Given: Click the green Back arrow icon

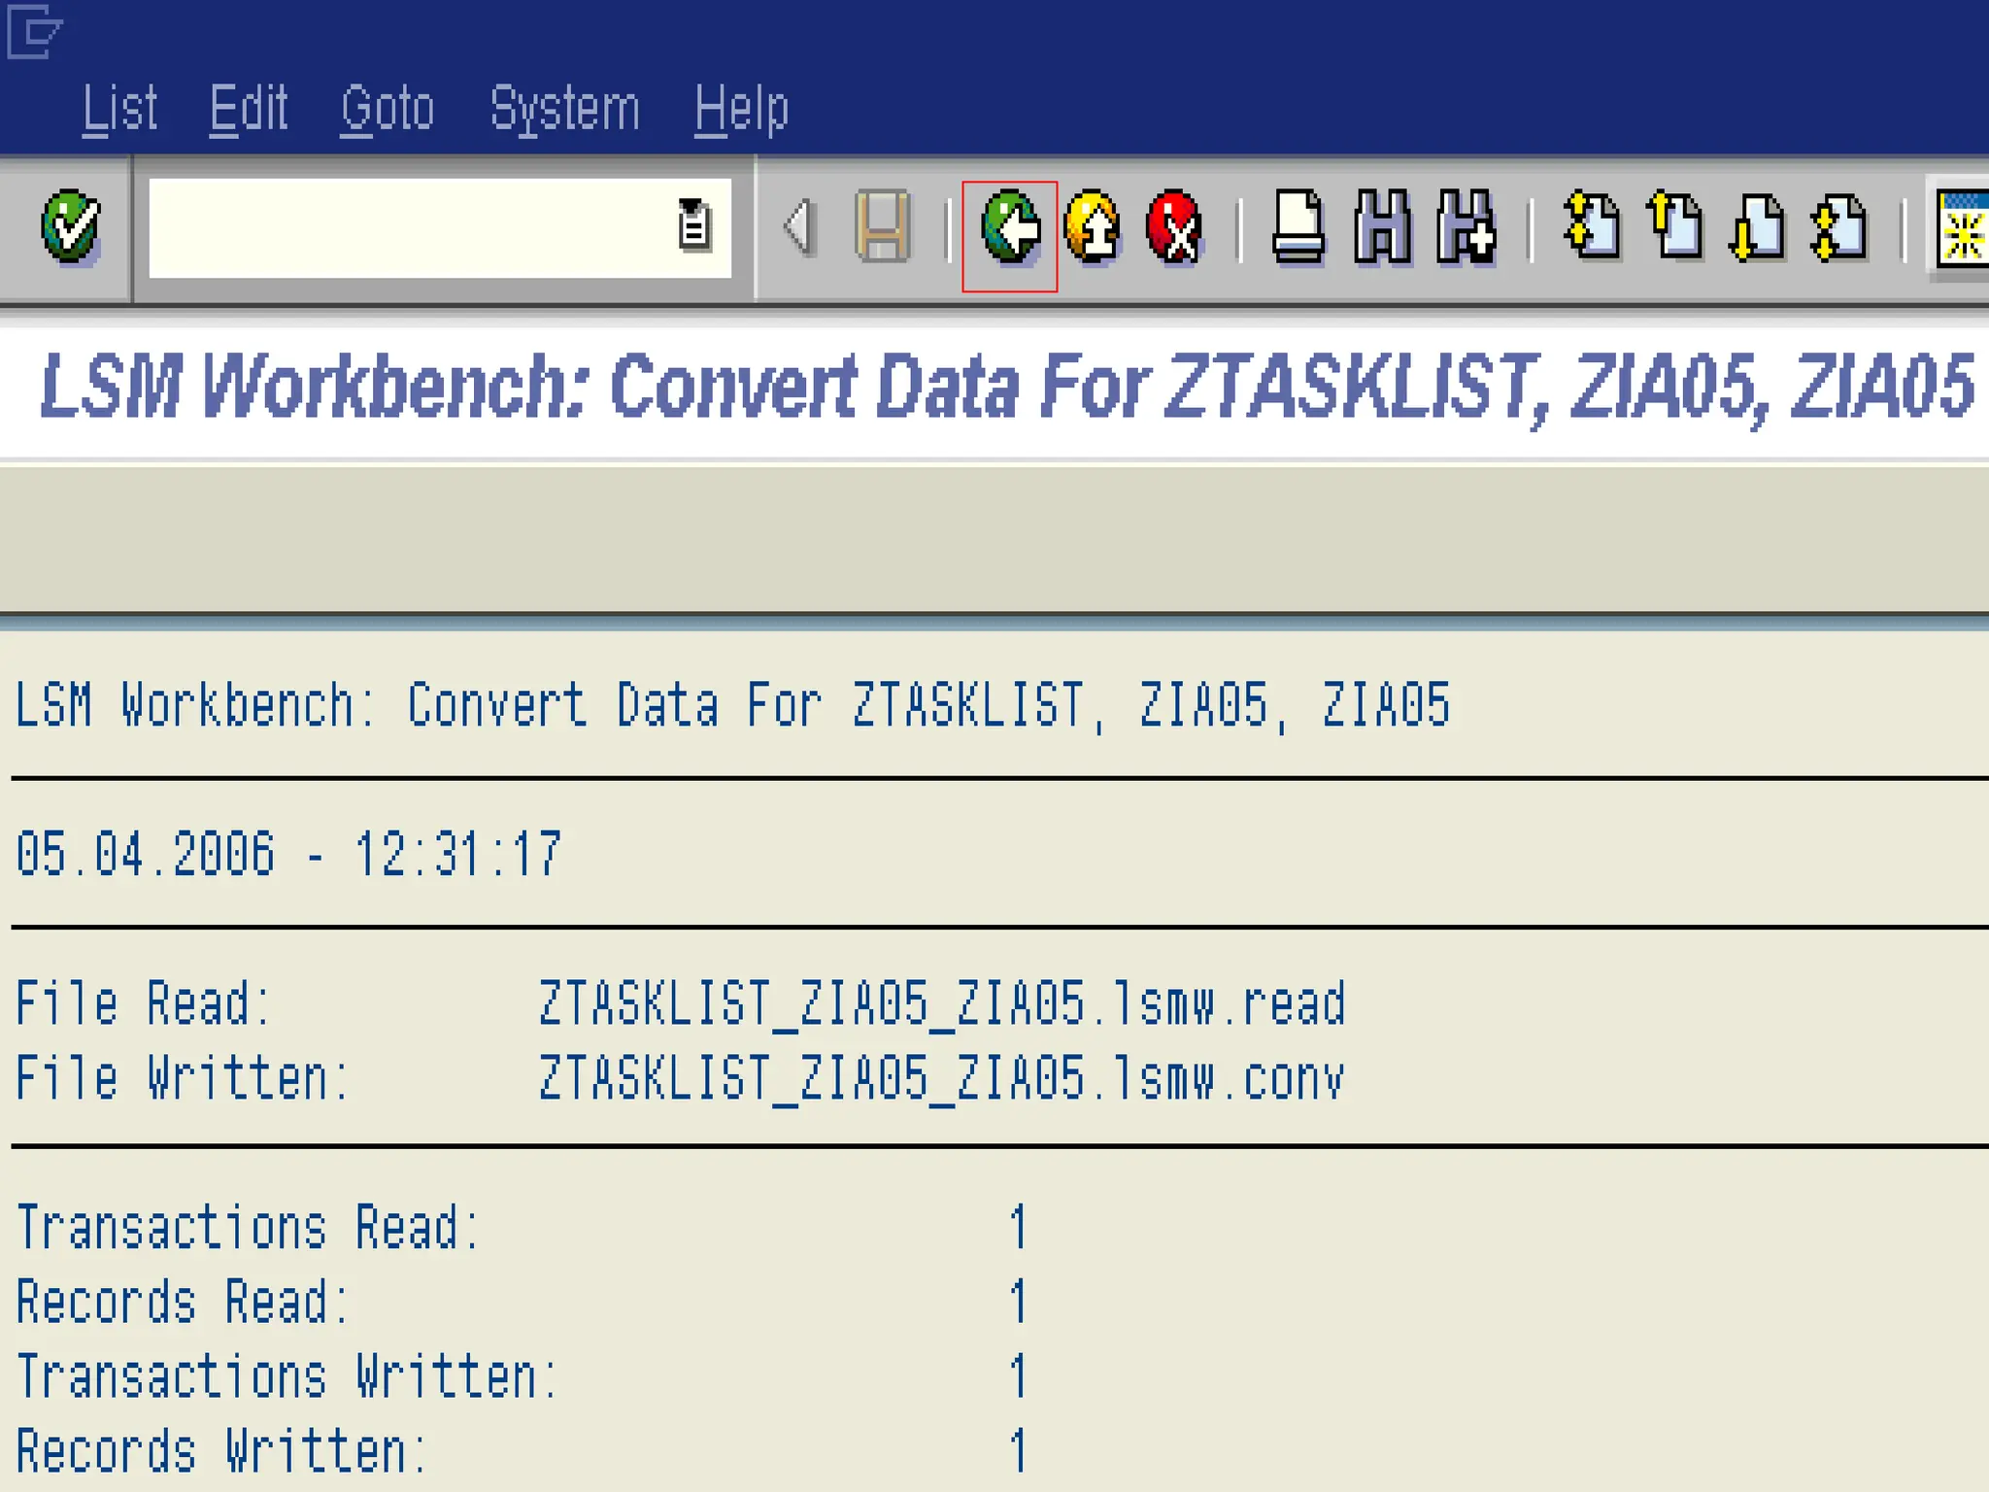Looking at the screenshot, I should click(x=1010, y=228).
